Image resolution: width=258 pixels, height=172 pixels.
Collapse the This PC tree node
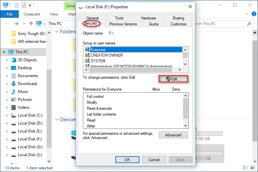tap(4, 52)
